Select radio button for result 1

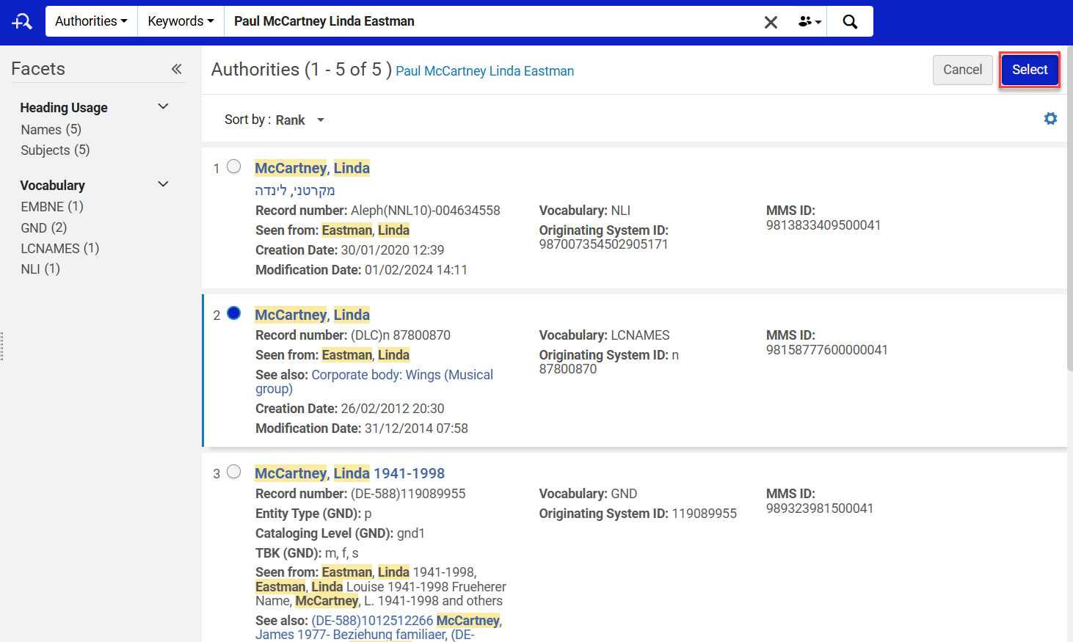(233, 167)
